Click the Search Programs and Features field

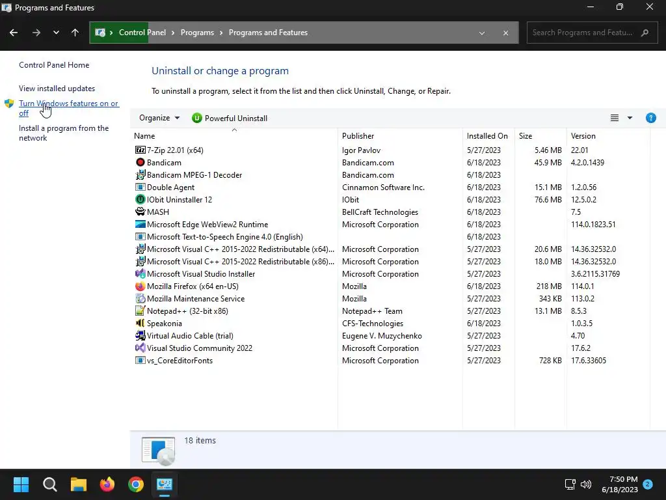592,33
